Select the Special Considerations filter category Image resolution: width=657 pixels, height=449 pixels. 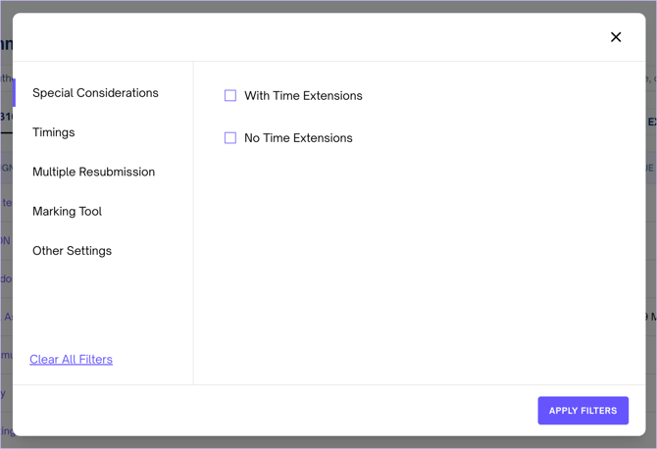point(95,93)
